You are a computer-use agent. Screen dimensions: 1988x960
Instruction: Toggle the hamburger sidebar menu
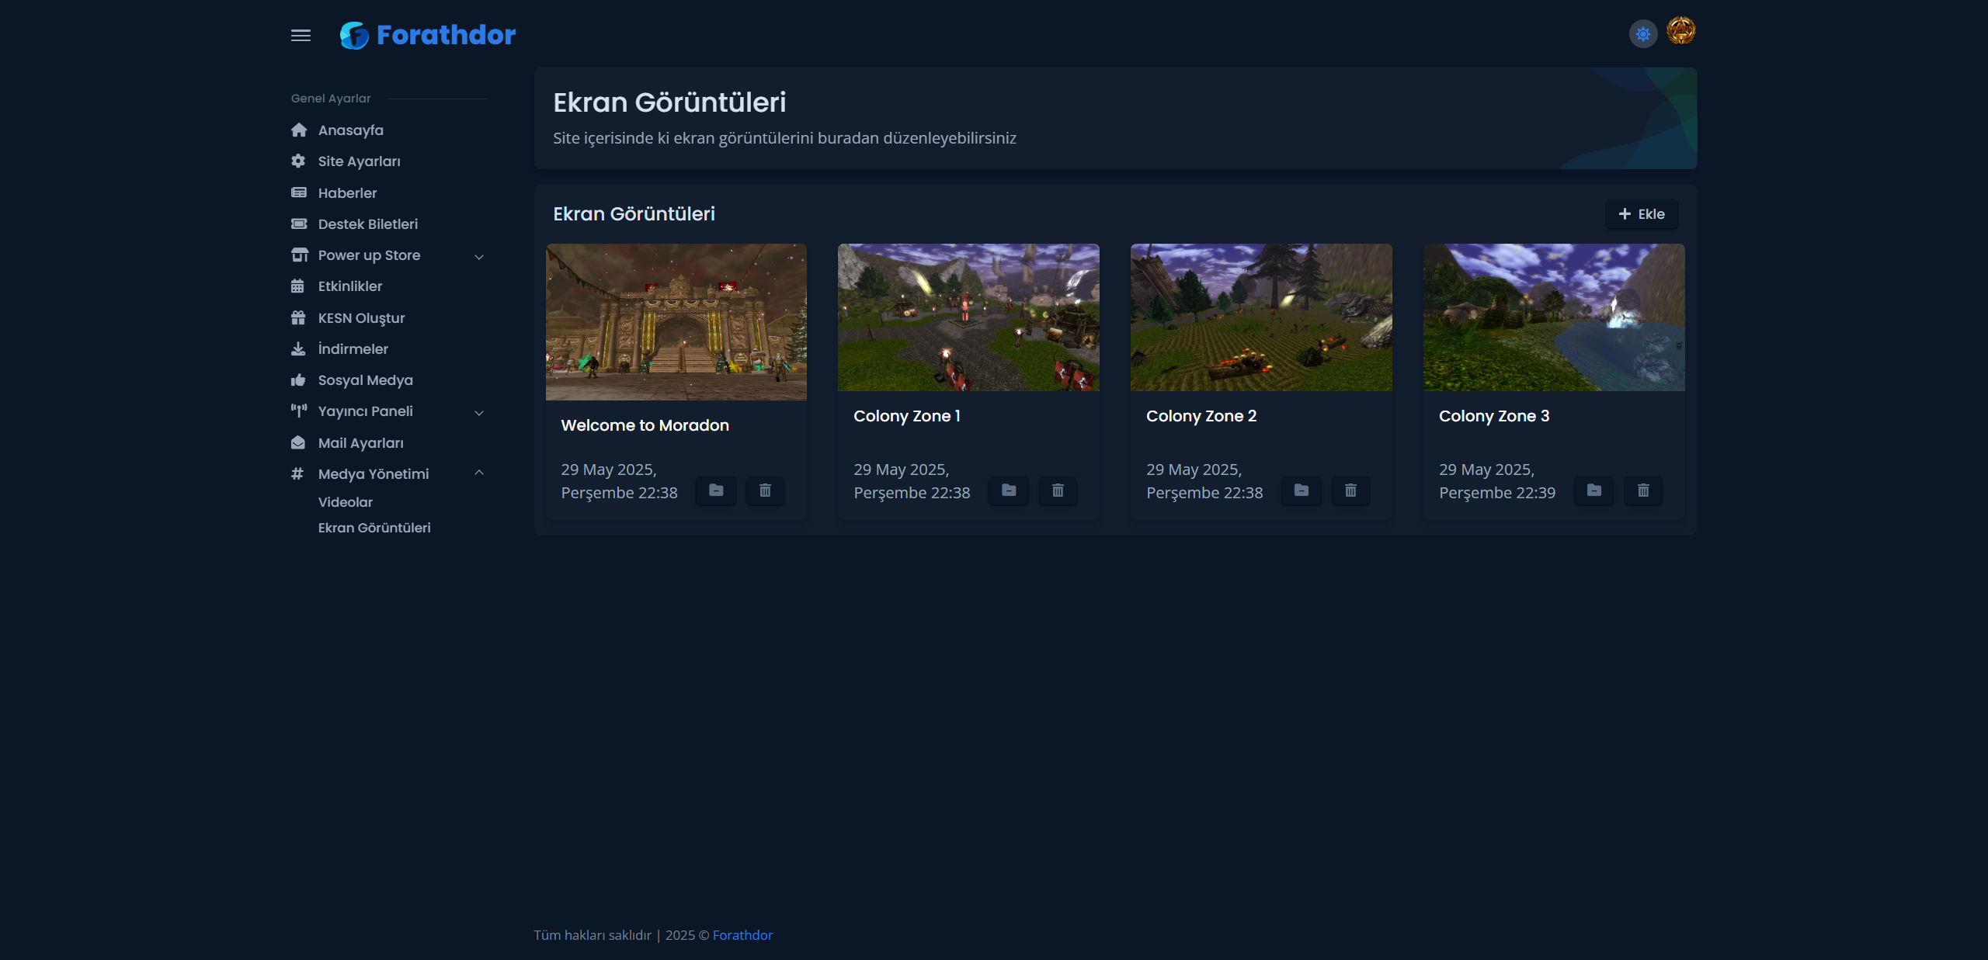point(301,35)
